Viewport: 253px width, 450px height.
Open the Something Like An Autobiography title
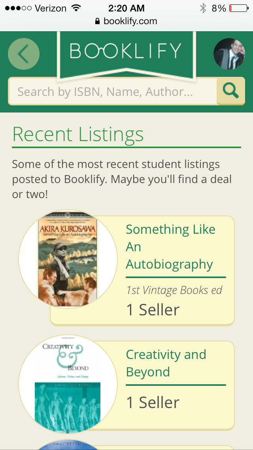pos(170,247)
